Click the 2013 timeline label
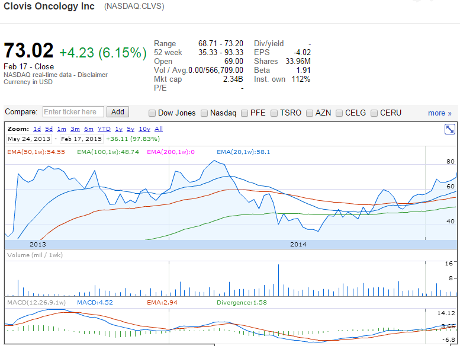 38,245
